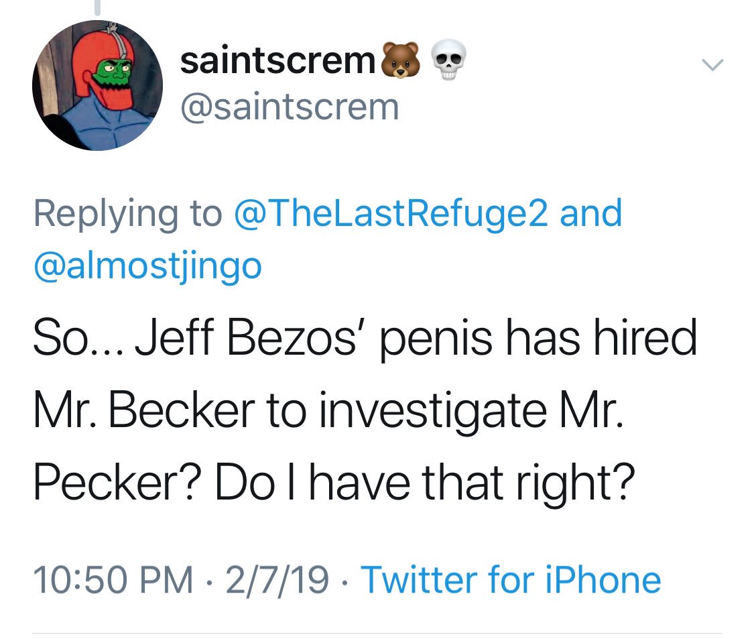Tap the 2/7/19 tweet date

click(x=277, y=580)
